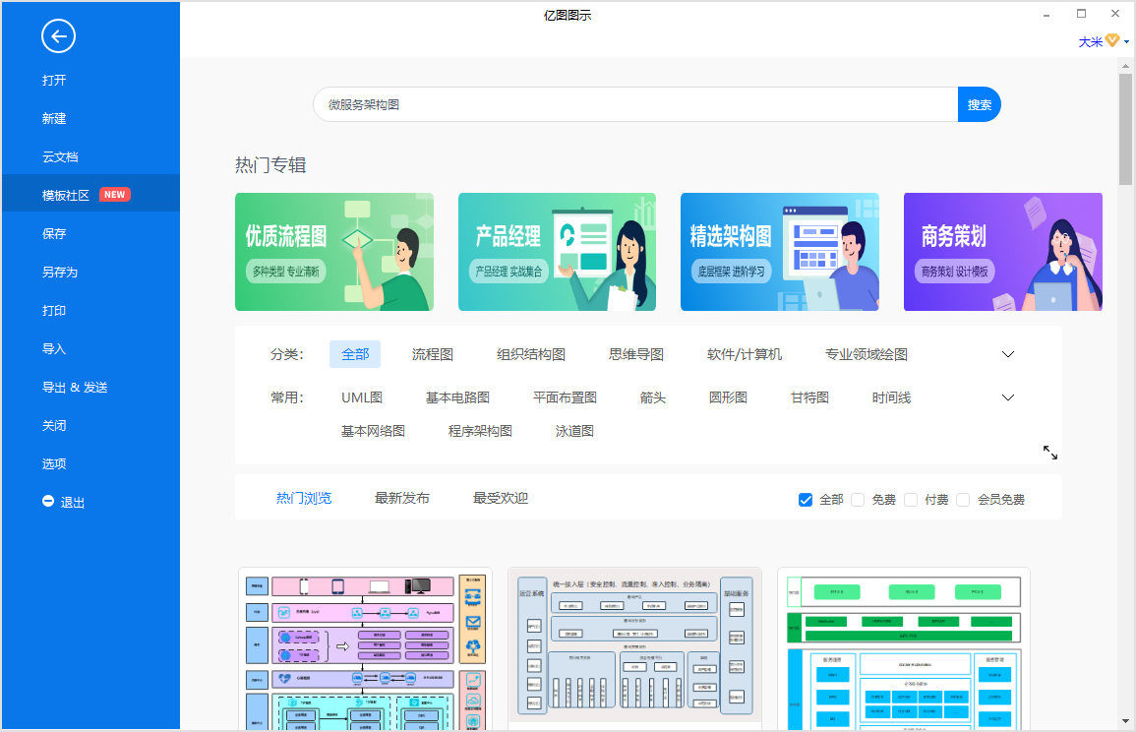Click the template search input field
The height and width of the screenshot is (732, 1136).
pos(635,104)
